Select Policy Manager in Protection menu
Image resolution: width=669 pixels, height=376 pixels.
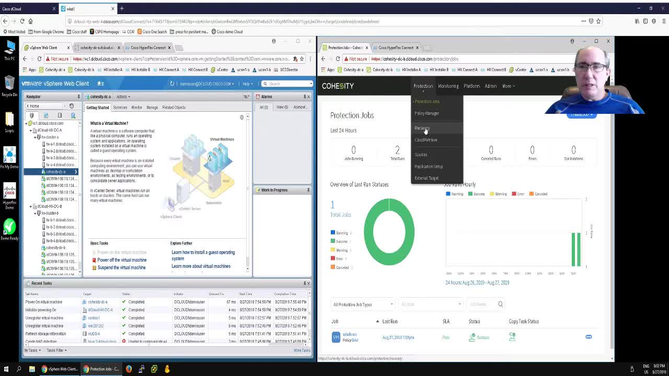click(427, 113)
